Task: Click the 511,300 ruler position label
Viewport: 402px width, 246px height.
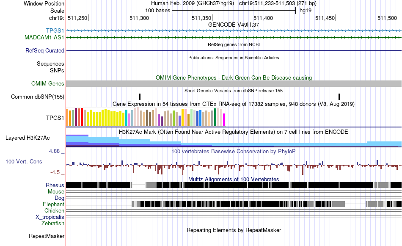Action: pos(139,18)
